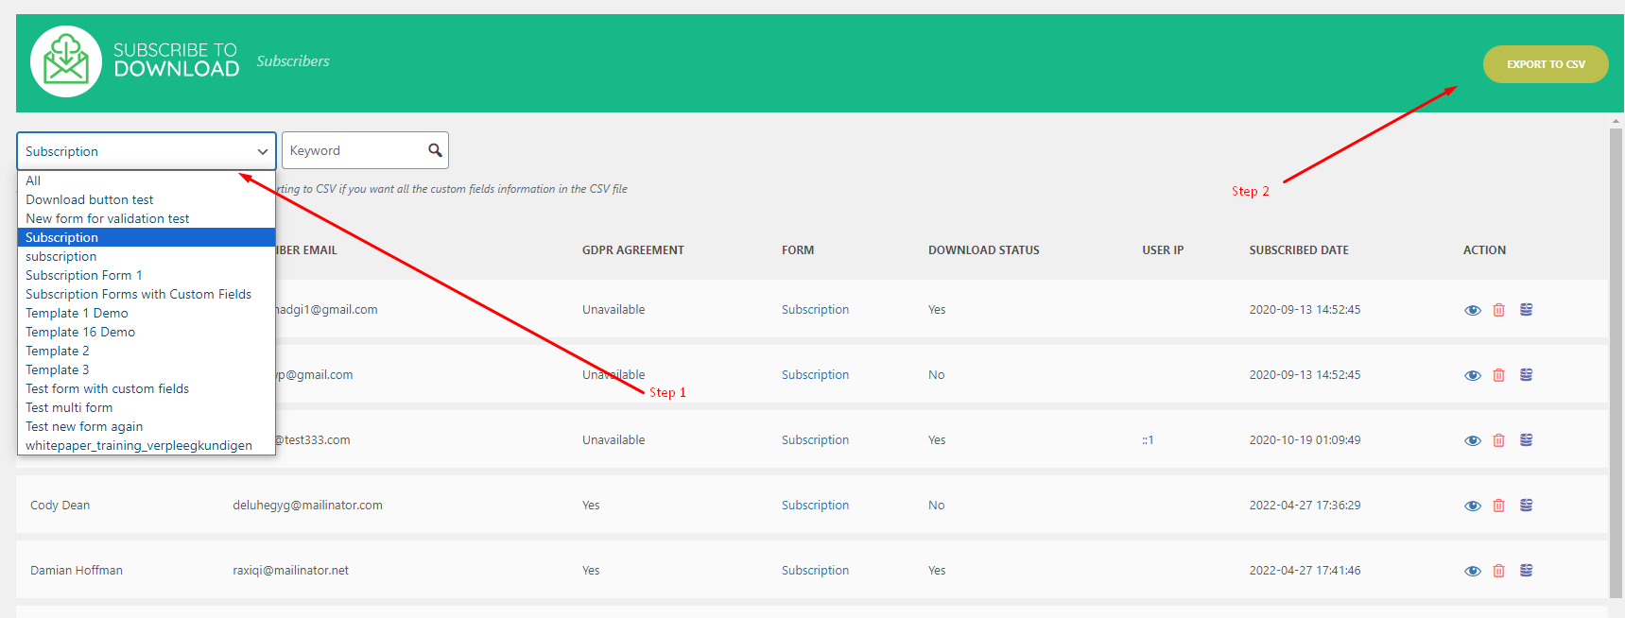This screenshot has width=1625, height=618.
Task: Click the Subscribed Date column header
Action: (1299, 250)
